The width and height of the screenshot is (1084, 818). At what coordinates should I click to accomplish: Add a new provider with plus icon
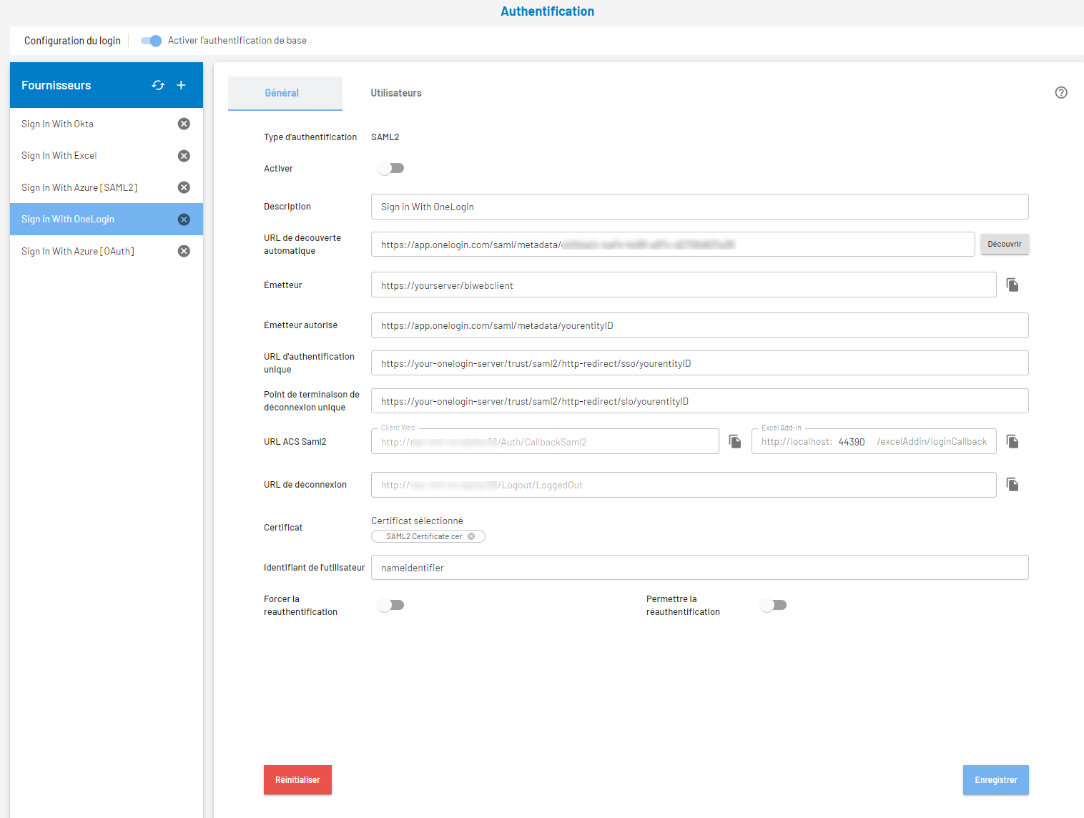pyautogui.click(x=182, y=85)
